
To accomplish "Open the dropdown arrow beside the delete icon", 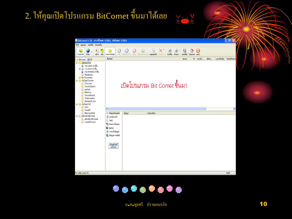I will (164, 50).
